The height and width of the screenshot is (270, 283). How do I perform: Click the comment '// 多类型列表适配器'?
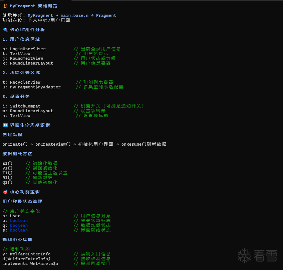[100, 87]
